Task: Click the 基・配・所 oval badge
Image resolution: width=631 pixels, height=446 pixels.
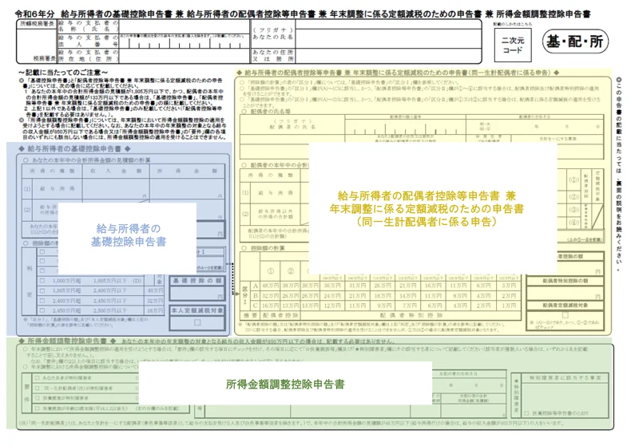Action: [575, 41]
